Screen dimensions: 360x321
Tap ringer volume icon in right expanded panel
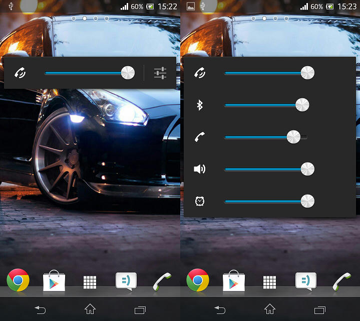(200, 73)
